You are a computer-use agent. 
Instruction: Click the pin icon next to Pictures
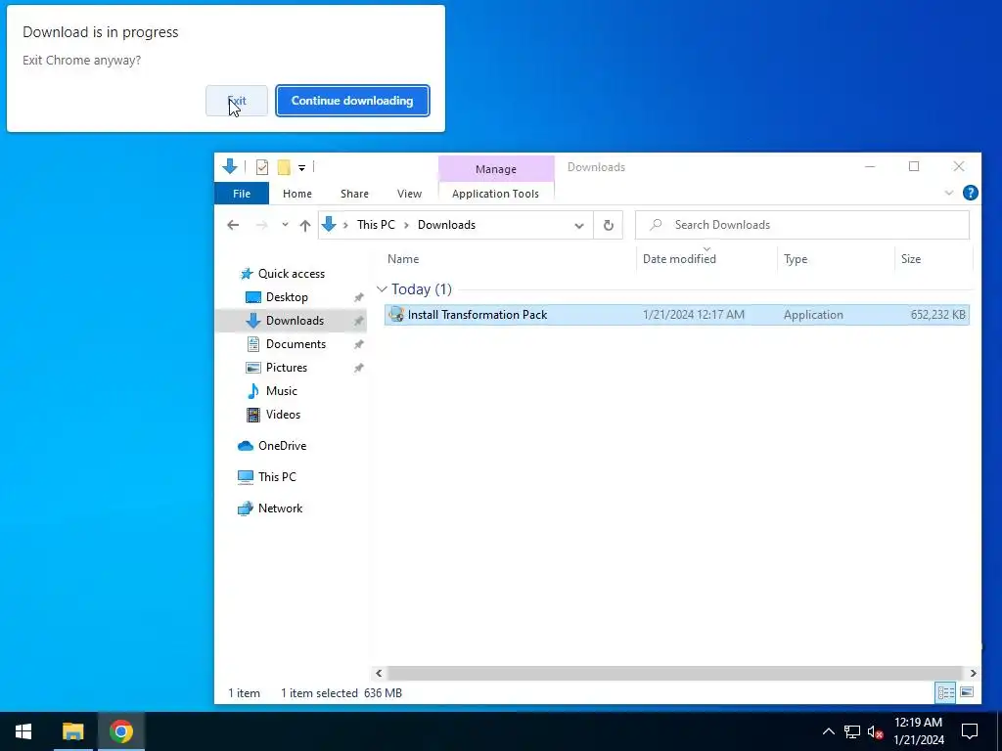[x=358, y=368]
